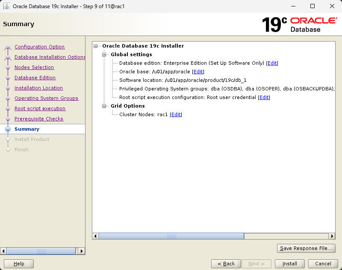Viewport: 342px width, 270px height.
Task: Edit the Database edition setting
Action: pyautogui.click(x=272, y=63)
